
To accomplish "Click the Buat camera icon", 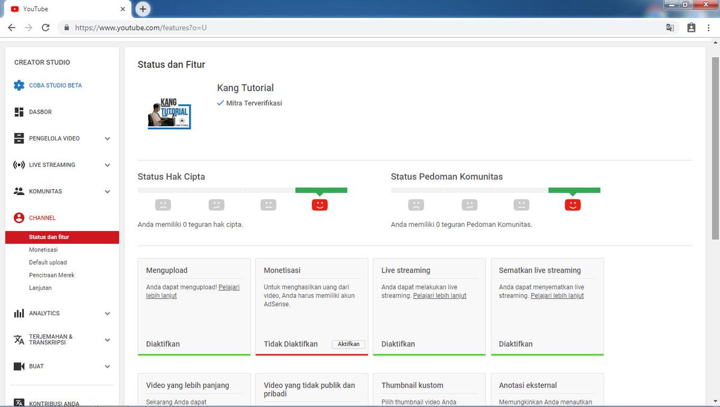I will point(19,366).
